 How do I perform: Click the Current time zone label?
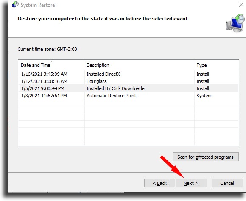coord(47,49)
